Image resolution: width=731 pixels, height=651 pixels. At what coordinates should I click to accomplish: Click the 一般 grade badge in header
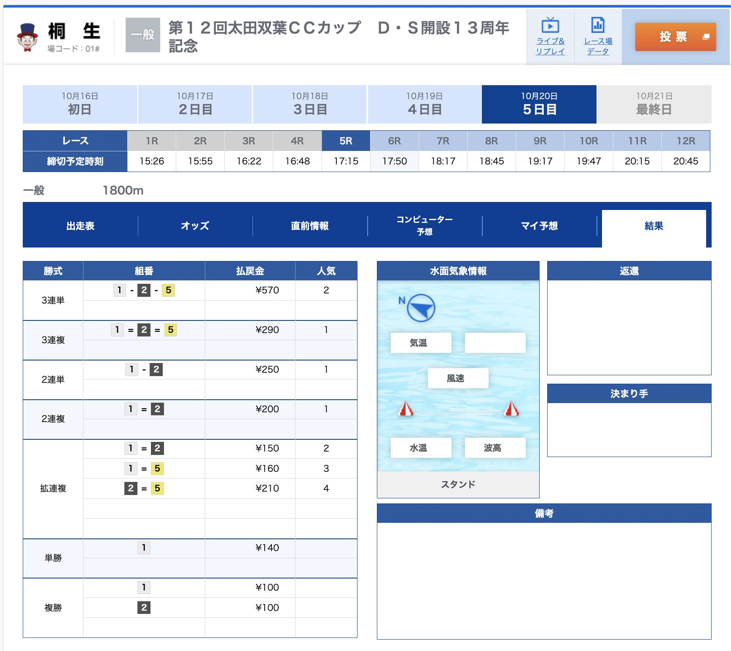142,35
